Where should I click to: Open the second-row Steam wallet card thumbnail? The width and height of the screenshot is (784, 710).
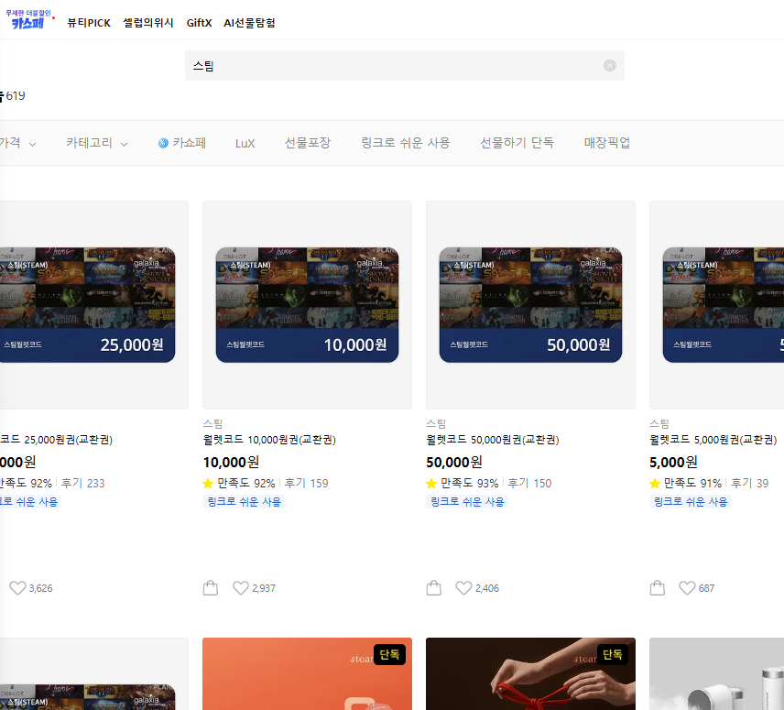94,673
